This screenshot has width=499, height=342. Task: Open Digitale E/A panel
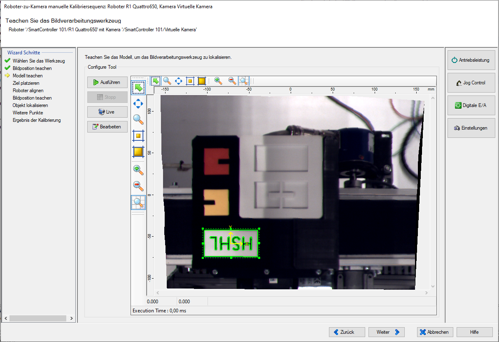coord(471,105)
